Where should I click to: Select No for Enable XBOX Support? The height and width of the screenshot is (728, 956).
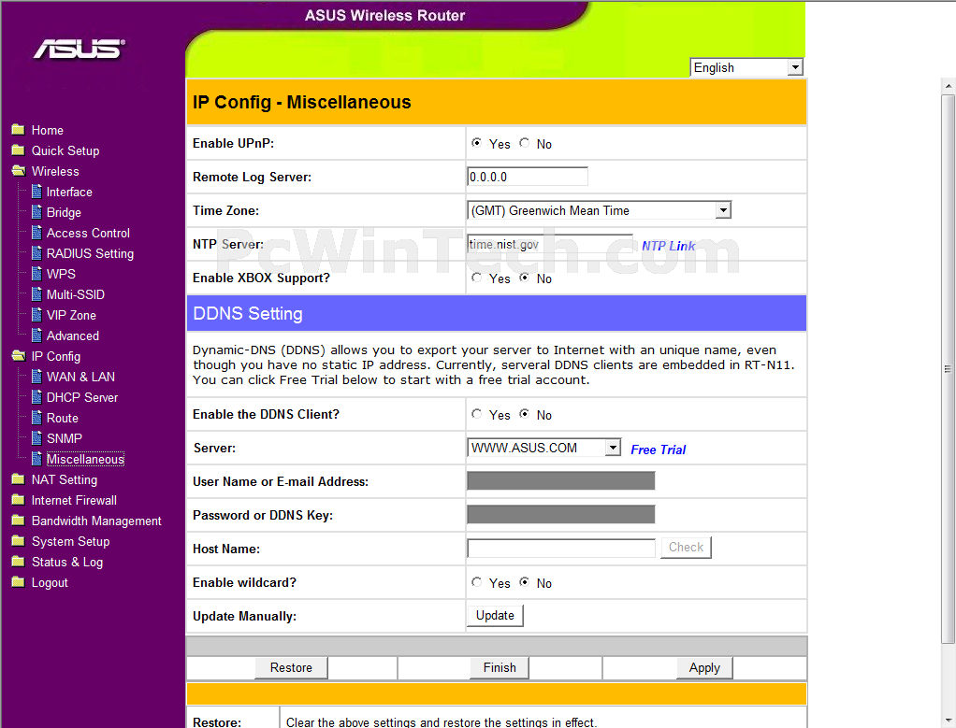tap(525, 278)
